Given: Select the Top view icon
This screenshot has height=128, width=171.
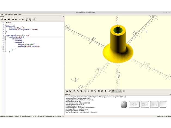Looking at the screenshot, I should click(x=92, y=91).
